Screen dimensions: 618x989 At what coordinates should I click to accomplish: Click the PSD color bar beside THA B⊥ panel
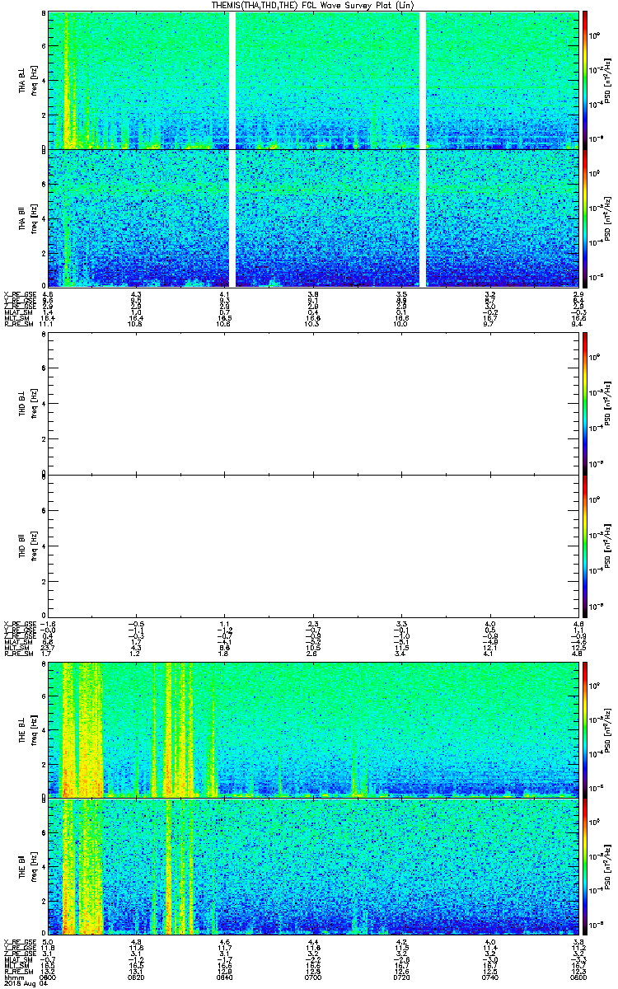[586, 80]
